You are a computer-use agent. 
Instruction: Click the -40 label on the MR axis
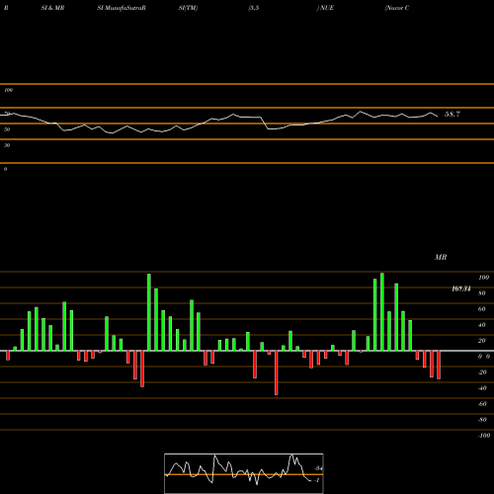click(482, 388)
